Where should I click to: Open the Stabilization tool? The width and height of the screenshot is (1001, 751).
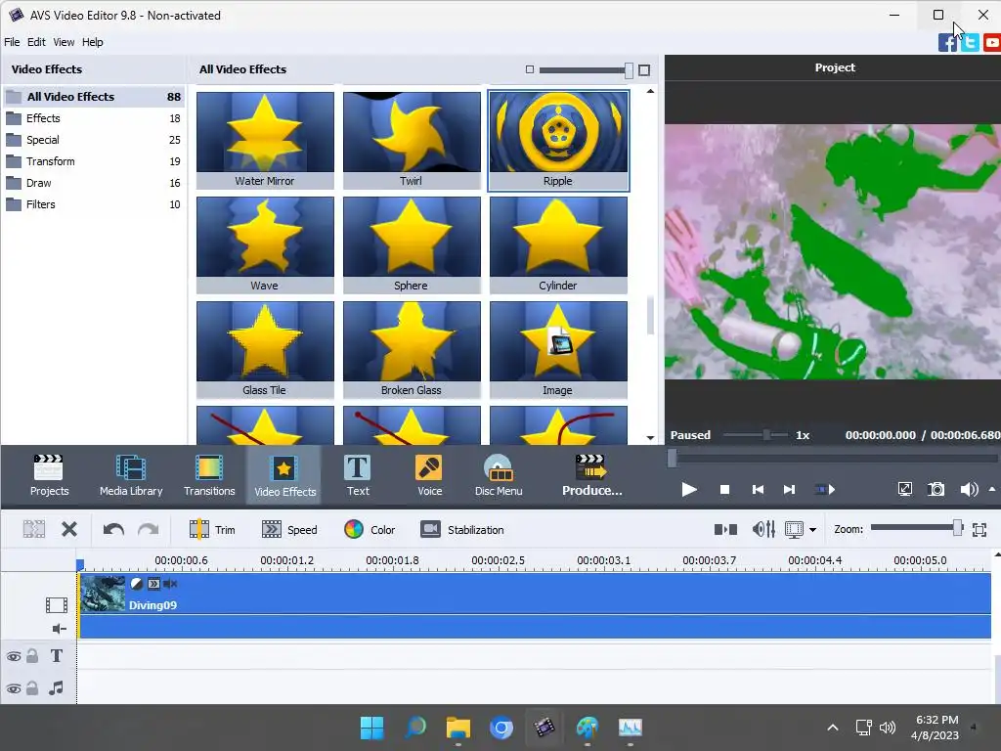(x=462, y=529)
